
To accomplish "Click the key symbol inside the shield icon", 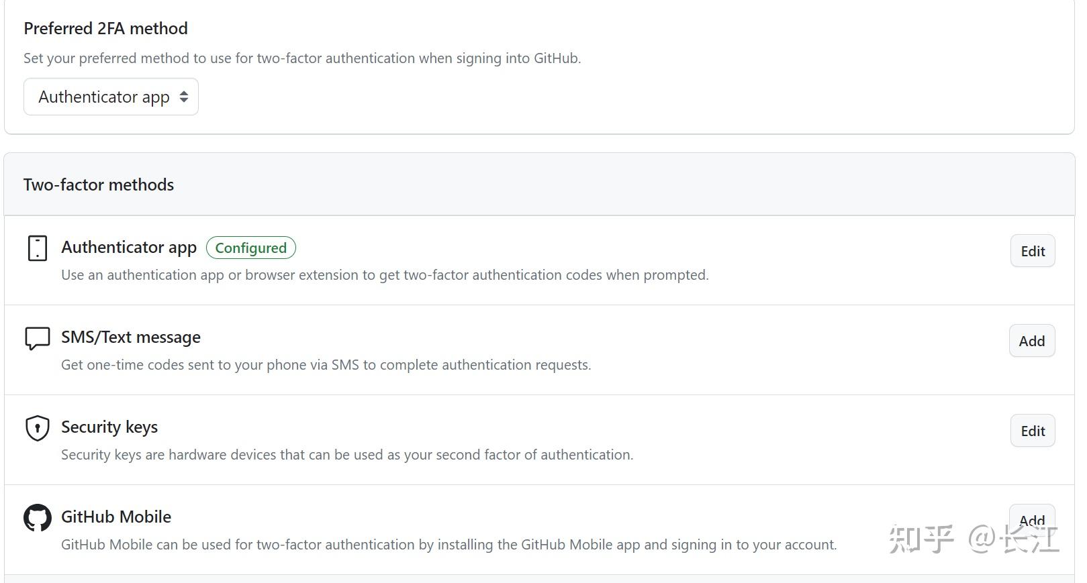I will [x=37, y=429].
